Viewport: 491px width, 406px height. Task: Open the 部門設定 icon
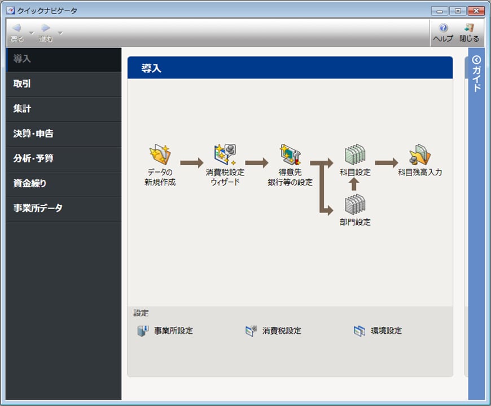click(x=355, y=204)
